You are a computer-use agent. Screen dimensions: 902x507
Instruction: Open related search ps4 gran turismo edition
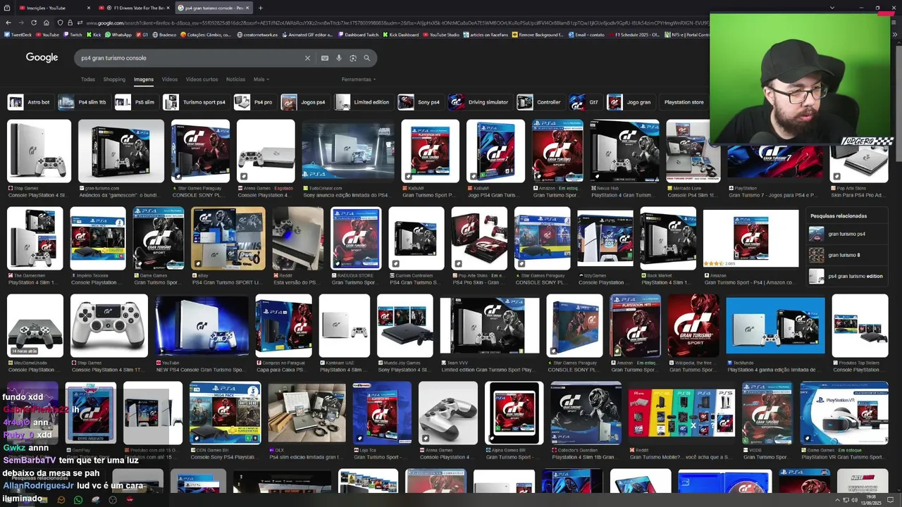[x=846, y=276]
